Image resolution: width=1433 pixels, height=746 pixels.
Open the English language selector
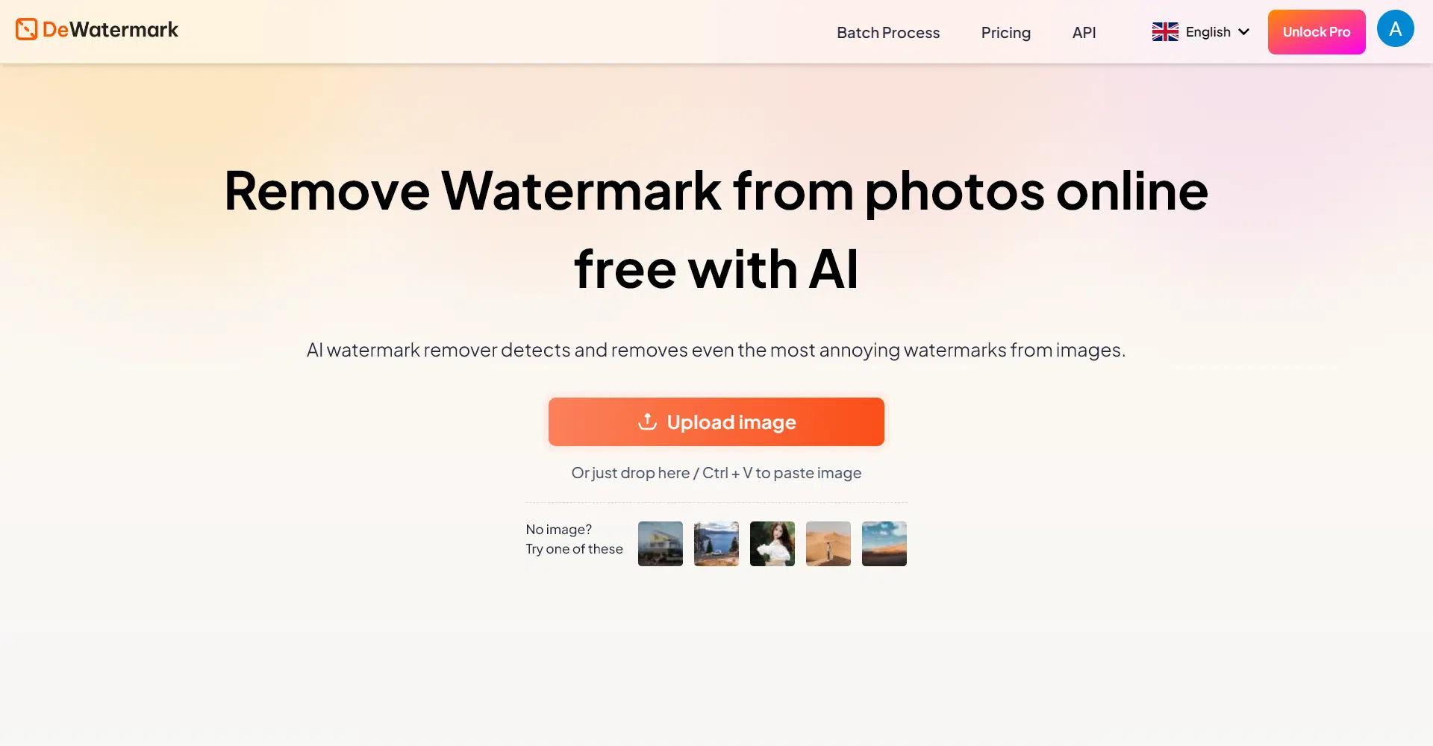tap(1201, 32)
